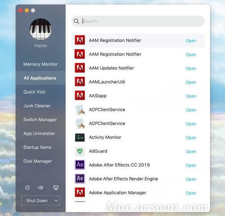Open Adobe Application Manager via Open link
Image resolution: width=225 pixels, height=216 pixels.
point(191,193)
